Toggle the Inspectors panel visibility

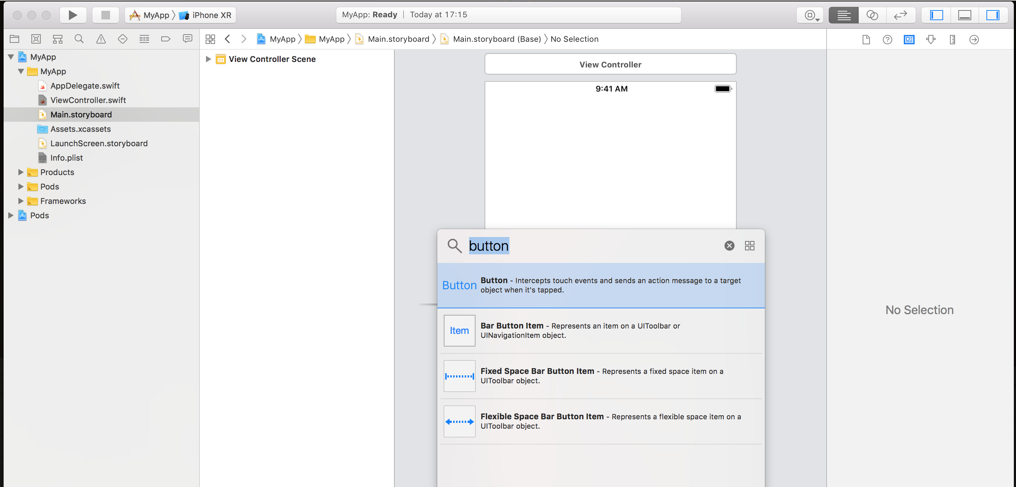pyautogui.click(x=993, y=15)
